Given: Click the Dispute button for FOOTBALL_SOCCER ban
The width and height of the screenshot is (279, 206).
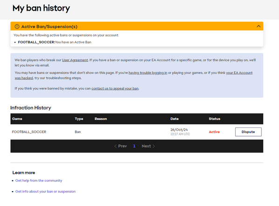Looking at the screenshot, I should point(248,132).
